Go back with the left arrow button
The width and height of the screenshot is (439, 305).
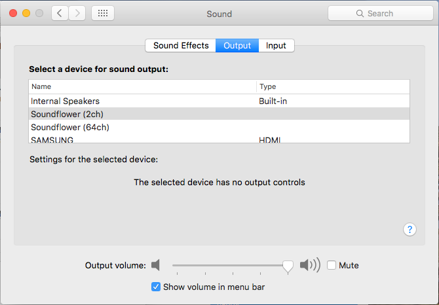pos(60,13)
